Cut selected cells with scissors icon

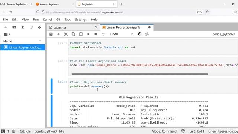66,34
